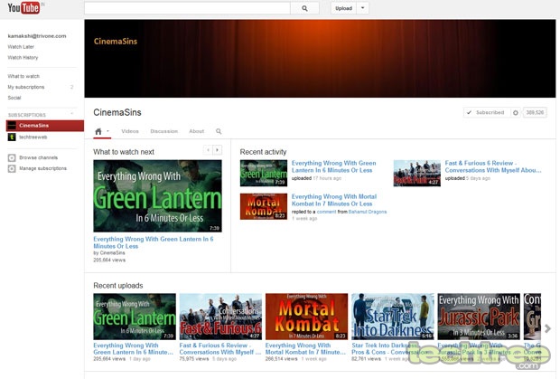Play the large Green Lantern featured thumbnail

tap(157, 196)
